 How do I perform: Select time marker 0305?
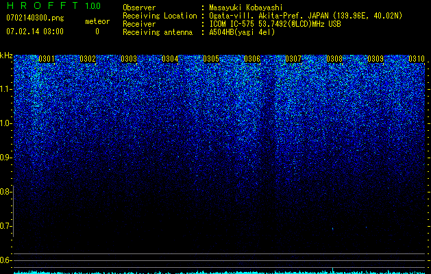(211, 59)
